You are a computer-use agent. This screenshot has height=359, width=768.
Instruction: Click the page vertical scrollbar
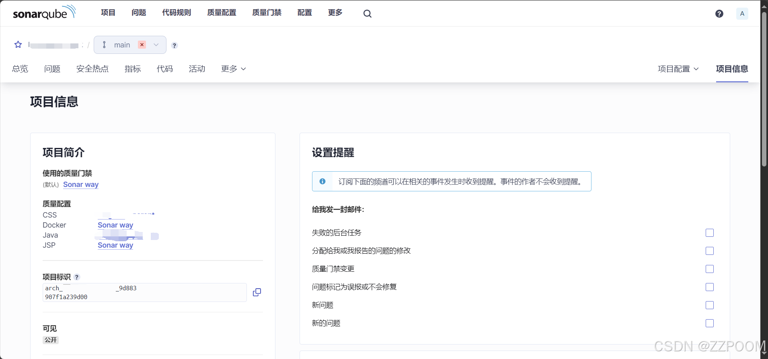pyautogui.click(x=764, y=88)
